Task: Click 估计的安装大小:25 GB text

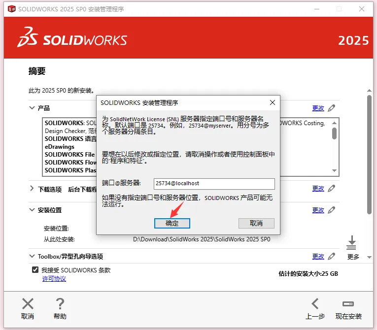Action: tap(308, 274)
